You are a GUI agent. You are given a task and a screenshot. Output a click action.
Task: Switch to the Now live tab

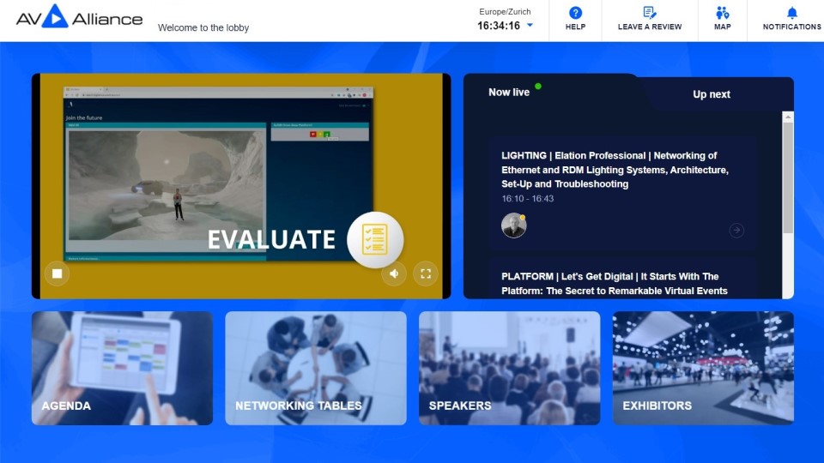click(x=509, y=93)
